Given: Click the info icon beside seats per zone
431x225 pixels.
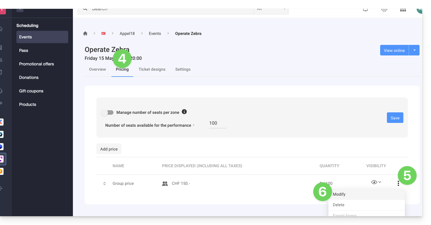Looking at the screenshot, I should (x=184, y=112).
